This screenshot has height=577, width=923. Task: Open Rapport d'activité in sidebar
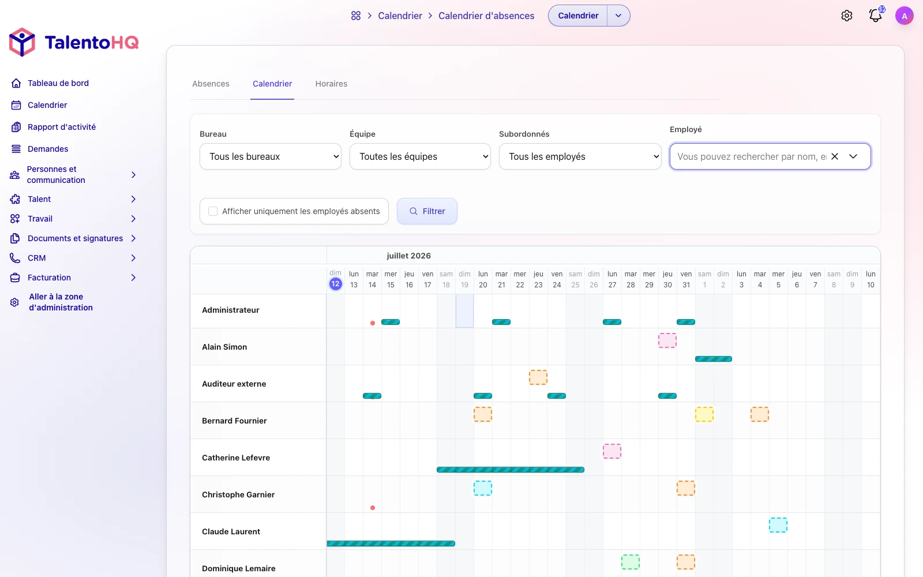(62, 127)
